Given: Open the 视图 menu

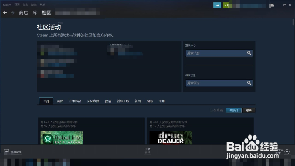Looking at the screenshot, I should tap(17, 5).
